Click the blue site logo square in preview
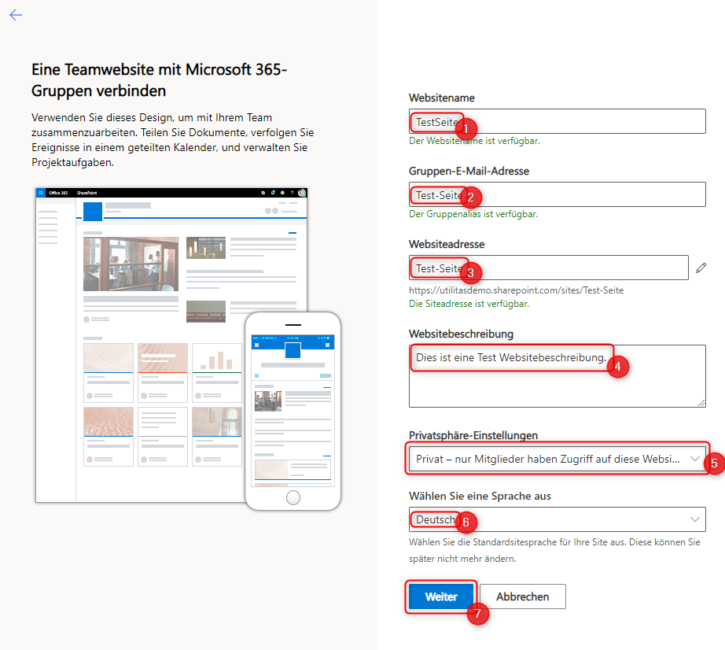This screenshot has width=725, height=650. [93, 212]
